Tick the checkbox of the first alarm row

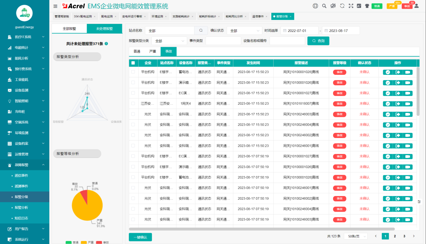pos(133,72)
